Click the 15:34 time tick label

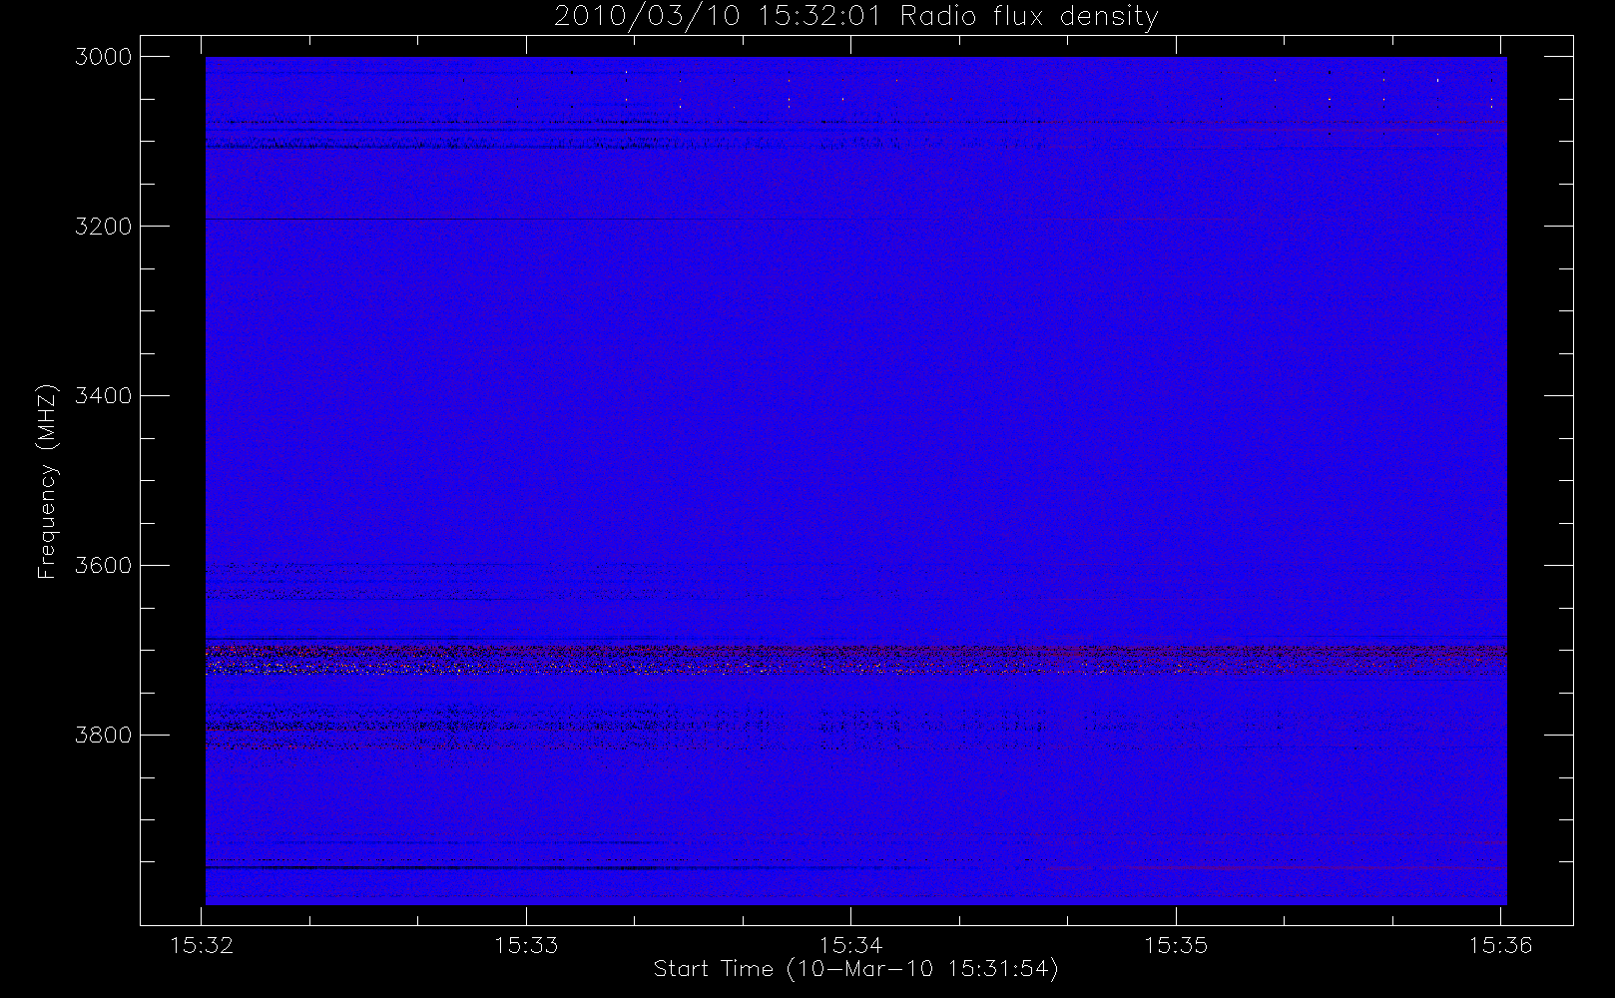pyautogui.click(x=851, y=945)
